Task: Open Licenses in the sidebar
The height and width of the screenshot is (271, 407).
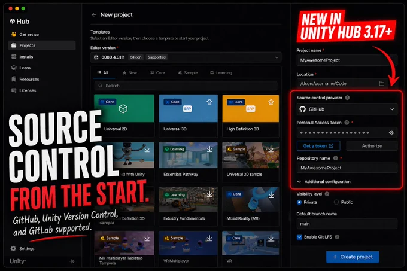Action: 41,90
